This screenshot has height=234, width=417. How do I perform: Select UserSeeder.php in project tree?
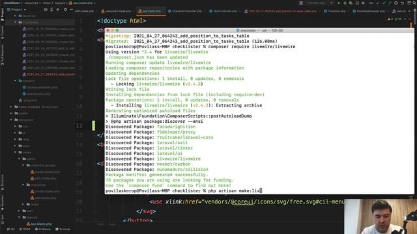click(x=36, y=94)
